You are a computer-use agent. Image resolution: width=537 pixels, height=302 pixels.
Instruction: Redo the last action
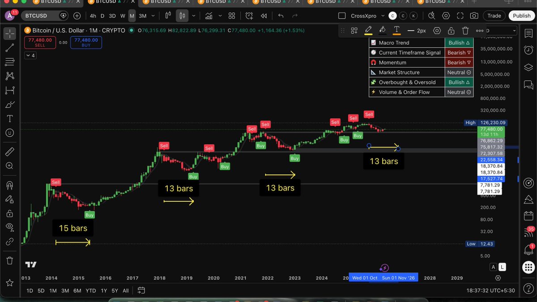coord(295,16)
